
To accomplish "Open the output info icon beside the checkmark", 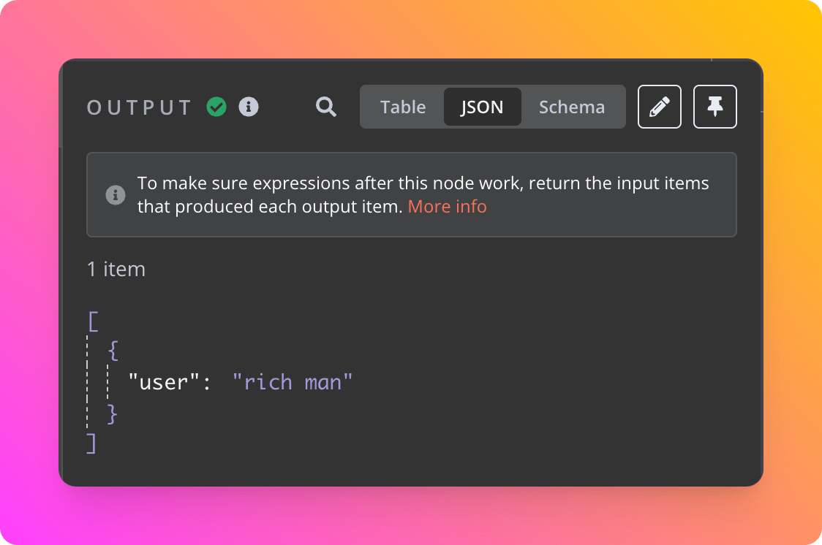I will click(x=249, y=107).
